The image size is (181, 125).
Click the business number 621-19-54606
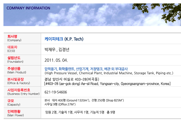point(56,92)
